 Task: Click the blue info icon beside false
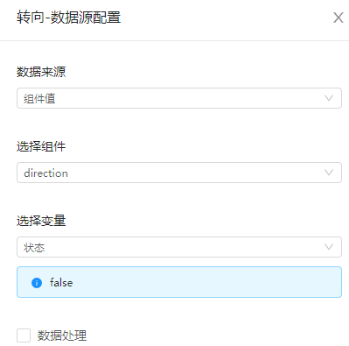[37, 283]
